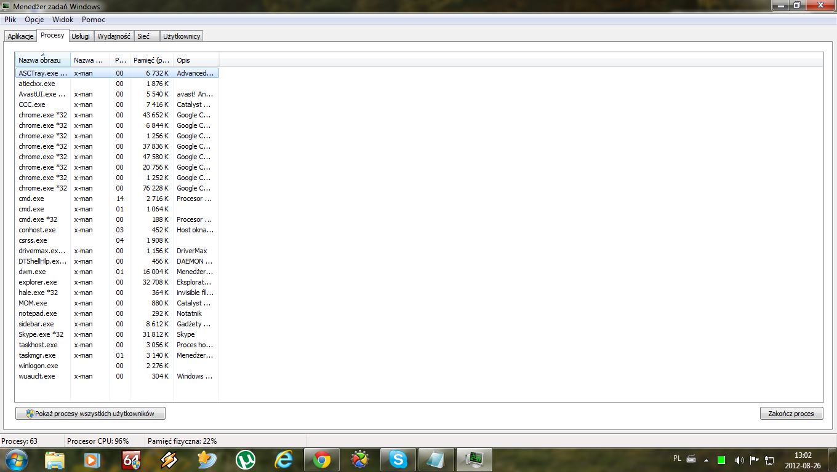The width and height of the screenshot is (837, 472).
Task: Open the star-and-swirl taskbar icon
Action: 207,459
